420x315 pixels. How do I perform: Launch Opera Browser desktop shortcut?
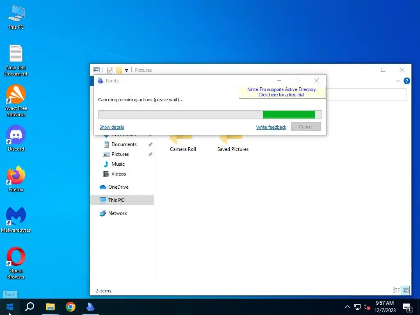coord(16,263)
